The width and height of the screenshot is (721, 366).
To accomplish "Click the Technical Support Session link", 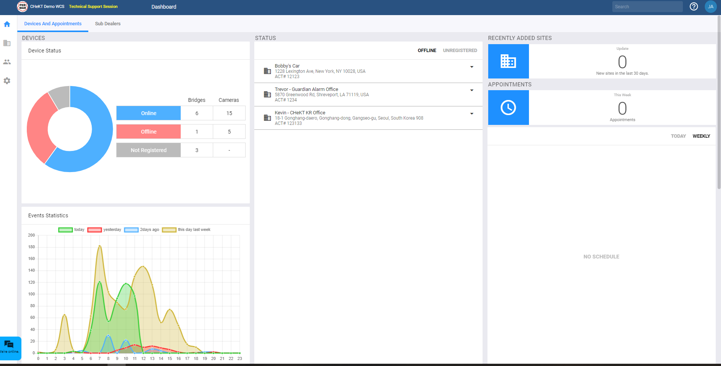I will click(93, 6).
